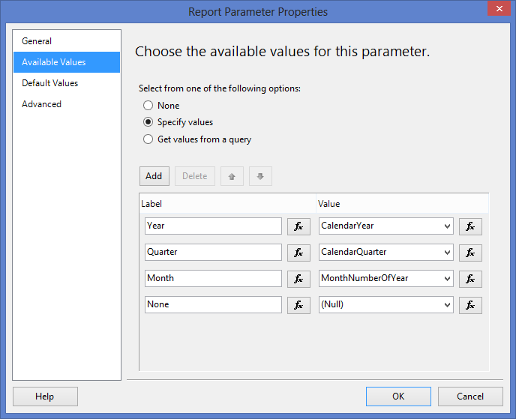The width and height of the screenshot is (516, 419).
Task: Click the Add button
Action: click(x=154, y=176)
